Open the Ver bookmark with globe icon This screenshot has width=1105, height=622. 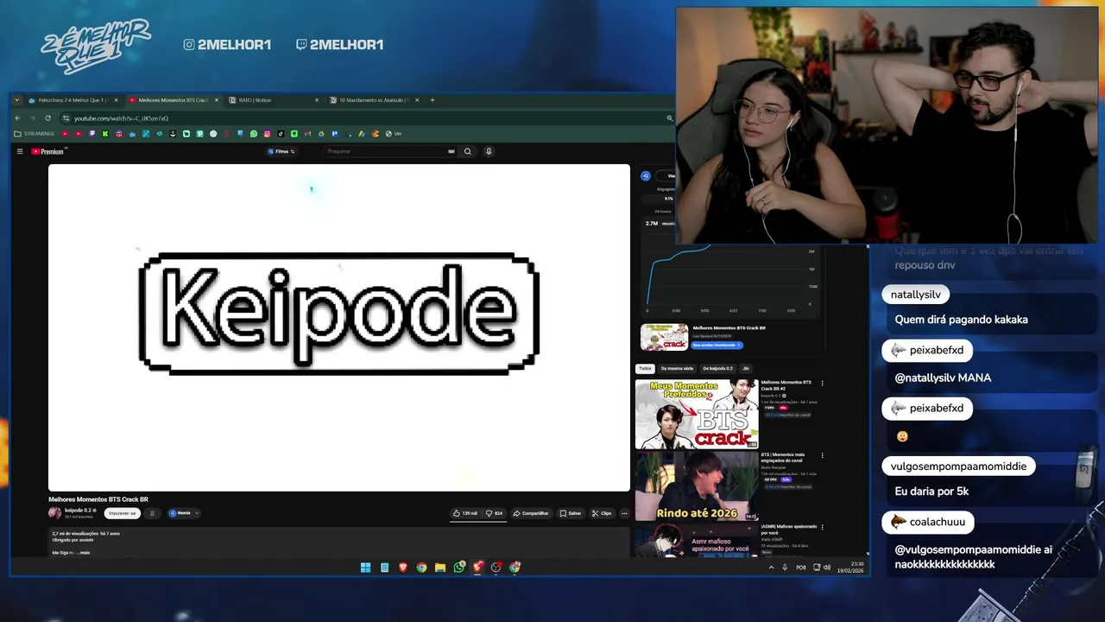point(394,134)
